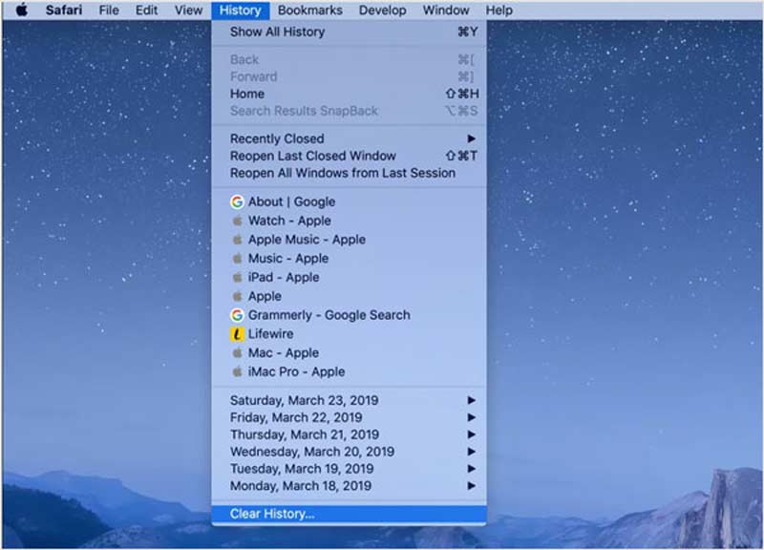Expand the Recently Closed submenu arrow
Viewport: 764px width, 550px height.
(x=471, y=138)
